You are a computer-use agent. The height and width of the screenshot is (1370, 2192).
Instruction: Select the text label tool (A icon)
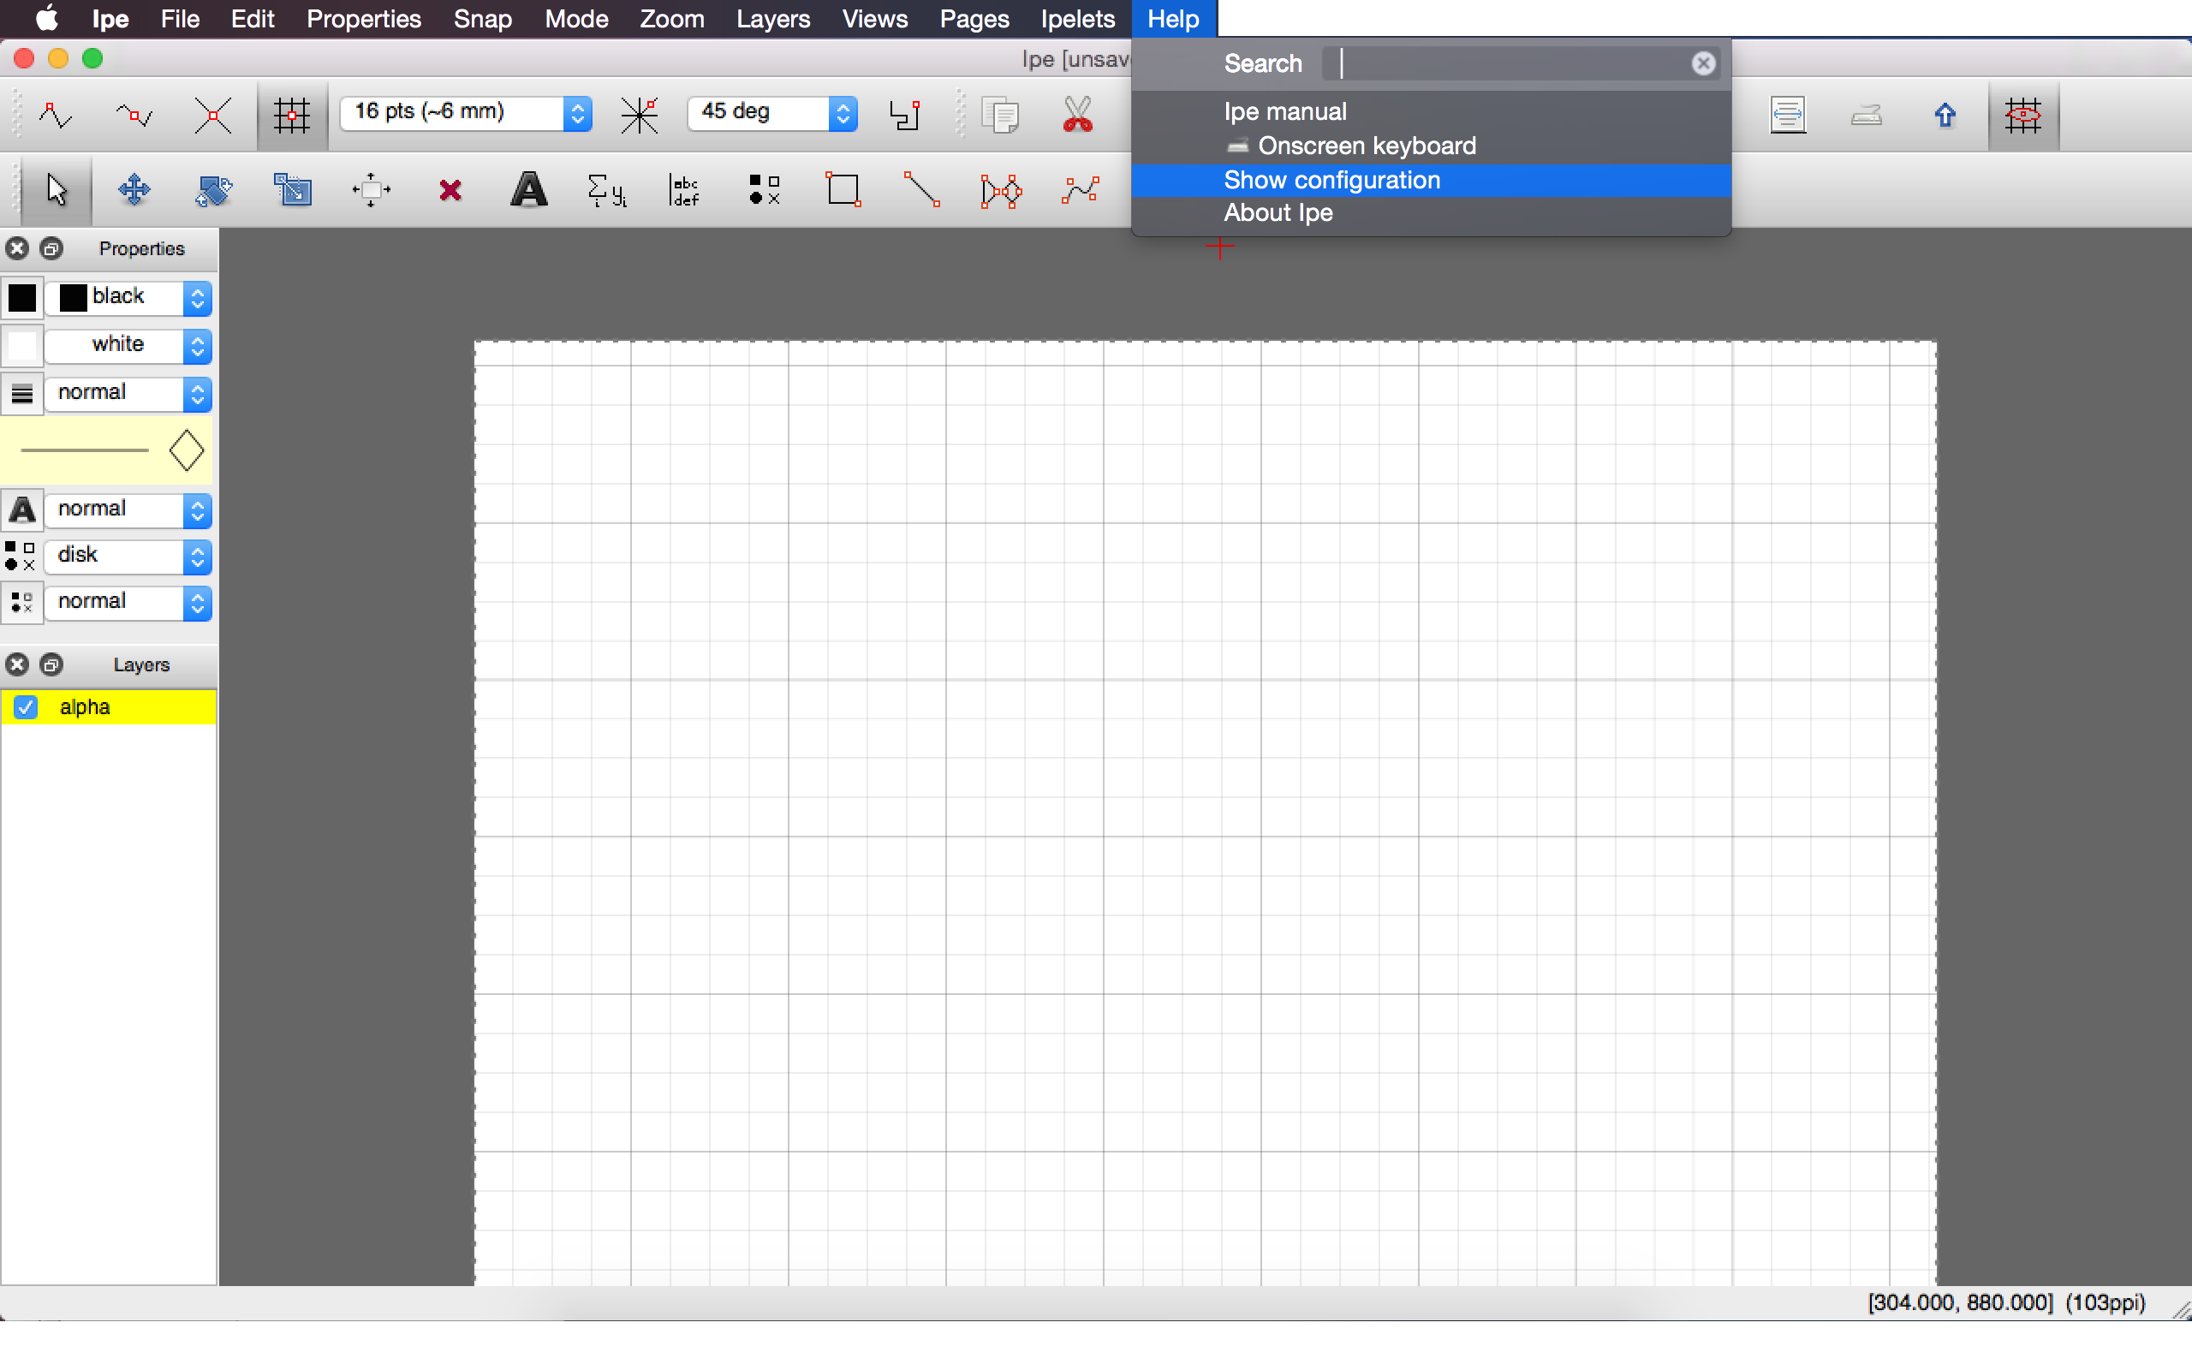[529, 190]
